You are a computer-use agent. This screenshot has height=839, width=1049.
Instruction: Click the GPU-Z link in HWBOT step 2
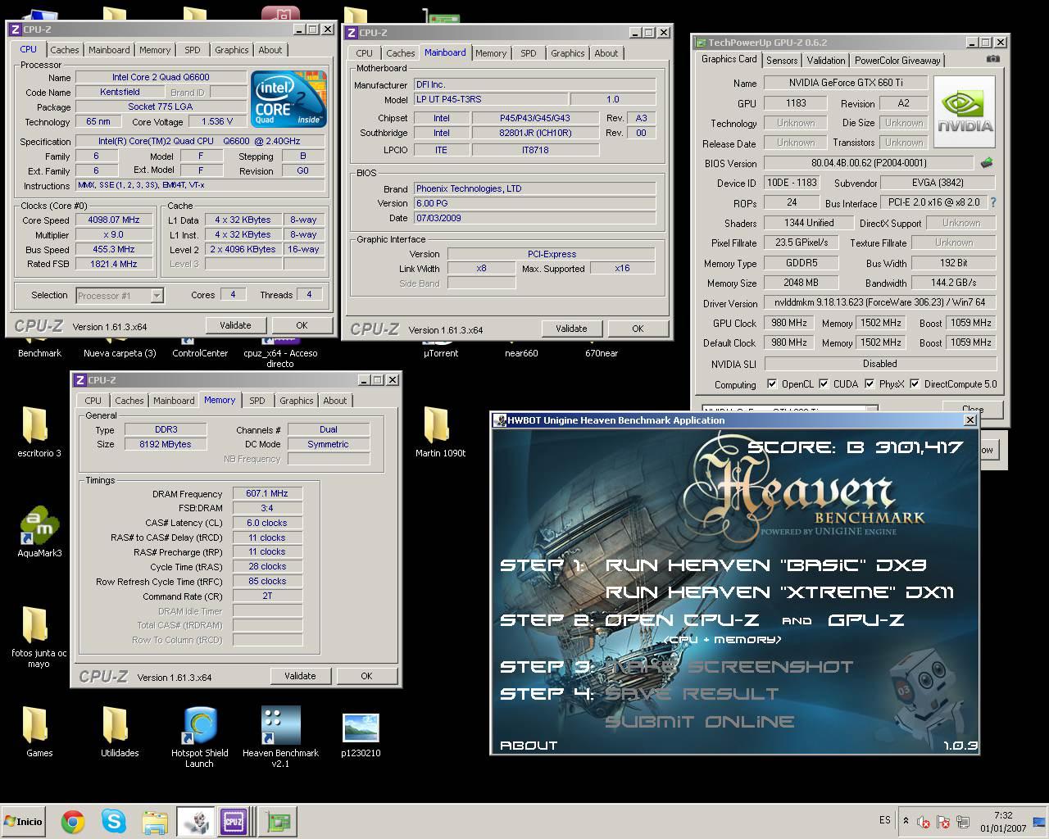[865, 620]
